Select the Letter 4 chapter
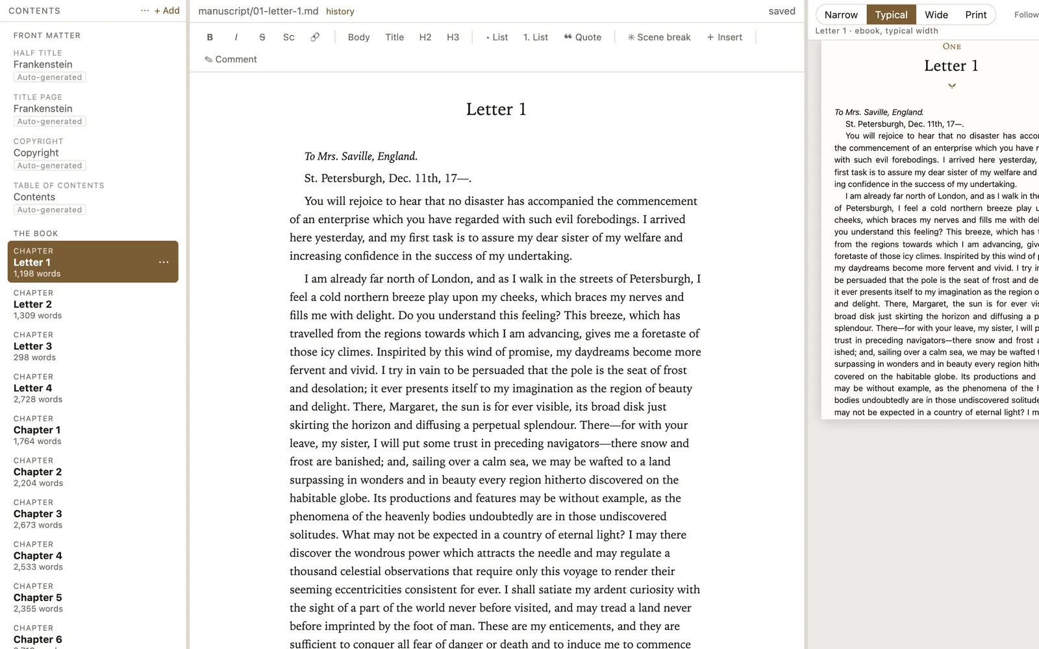This screenshot has height=649, width=1039. tap(93, 387)
